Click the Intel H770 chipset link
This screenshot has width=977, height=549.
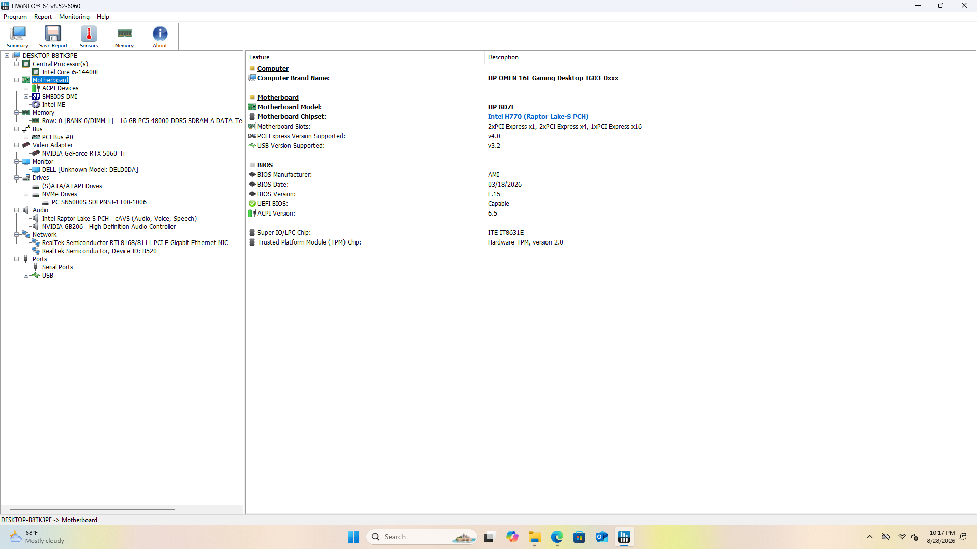click(x=538, y=117)
